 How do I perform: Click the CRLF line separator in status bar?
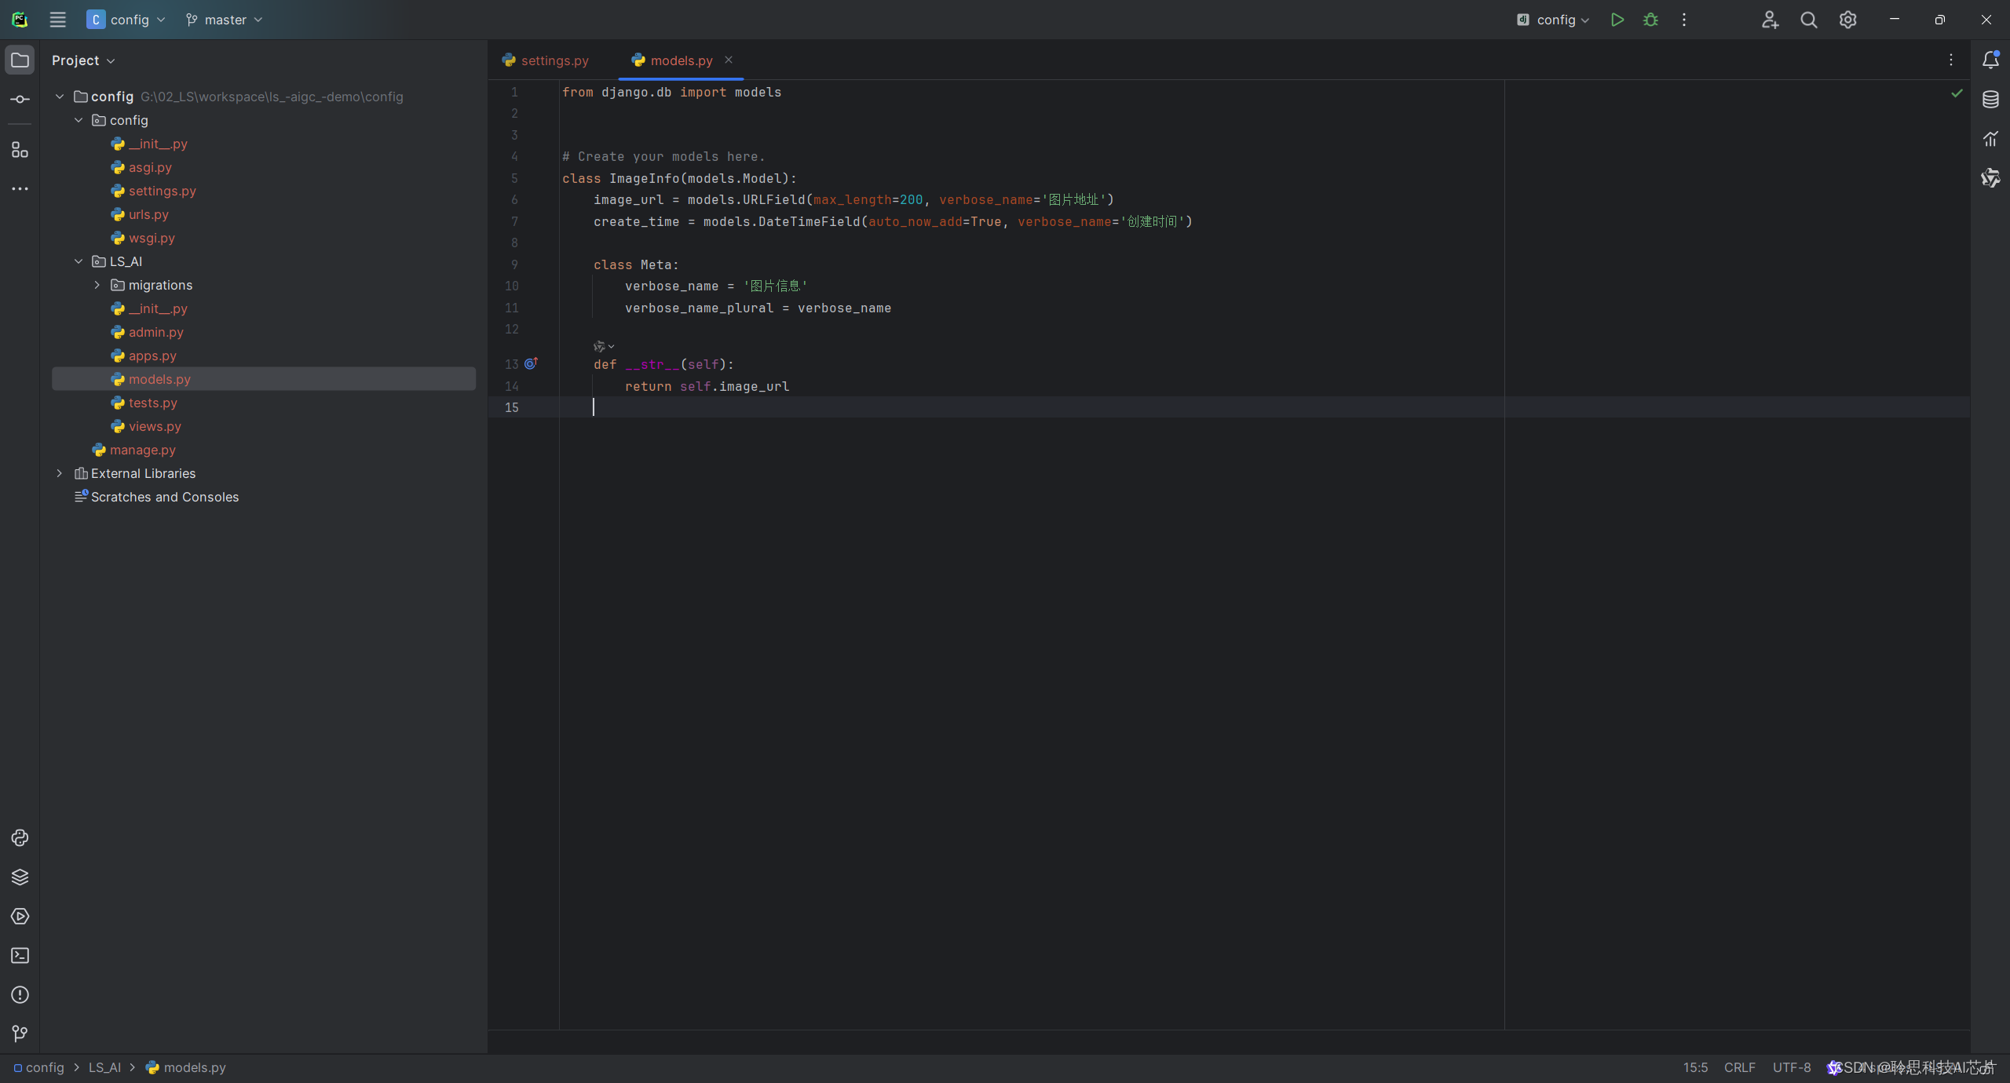1739,1067
